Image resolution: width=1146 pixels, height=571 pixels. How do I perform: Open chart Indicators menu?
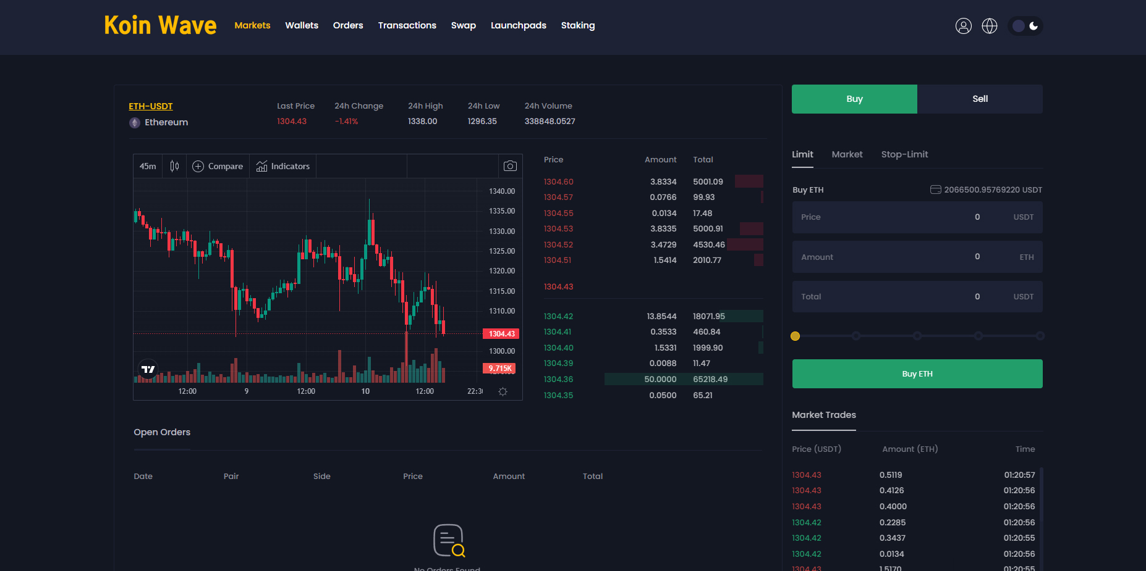282,166
